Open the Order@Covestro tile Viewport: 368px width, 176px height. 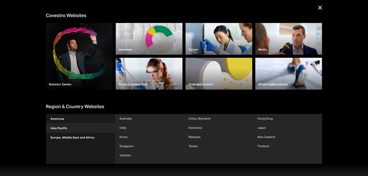tap(218, 74)
